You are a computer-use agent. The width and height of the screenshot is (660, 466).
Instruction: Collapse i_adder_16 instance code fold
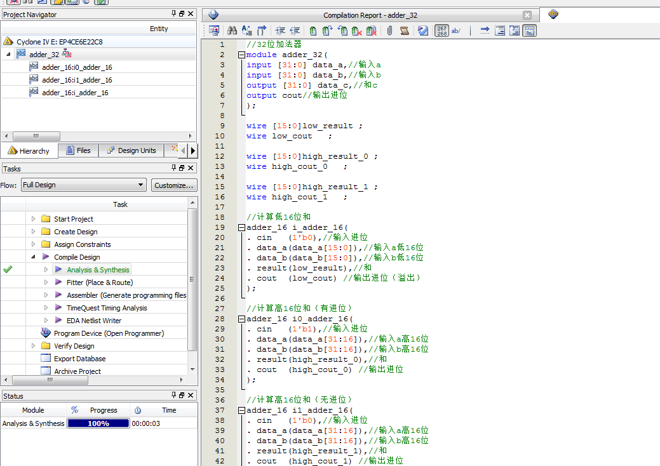click(x=241, y=227)
